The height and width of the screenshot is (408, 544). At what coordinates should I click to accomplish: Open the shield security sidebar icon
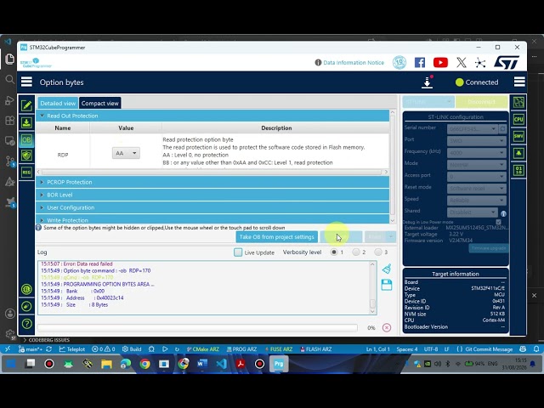point(26,156)
